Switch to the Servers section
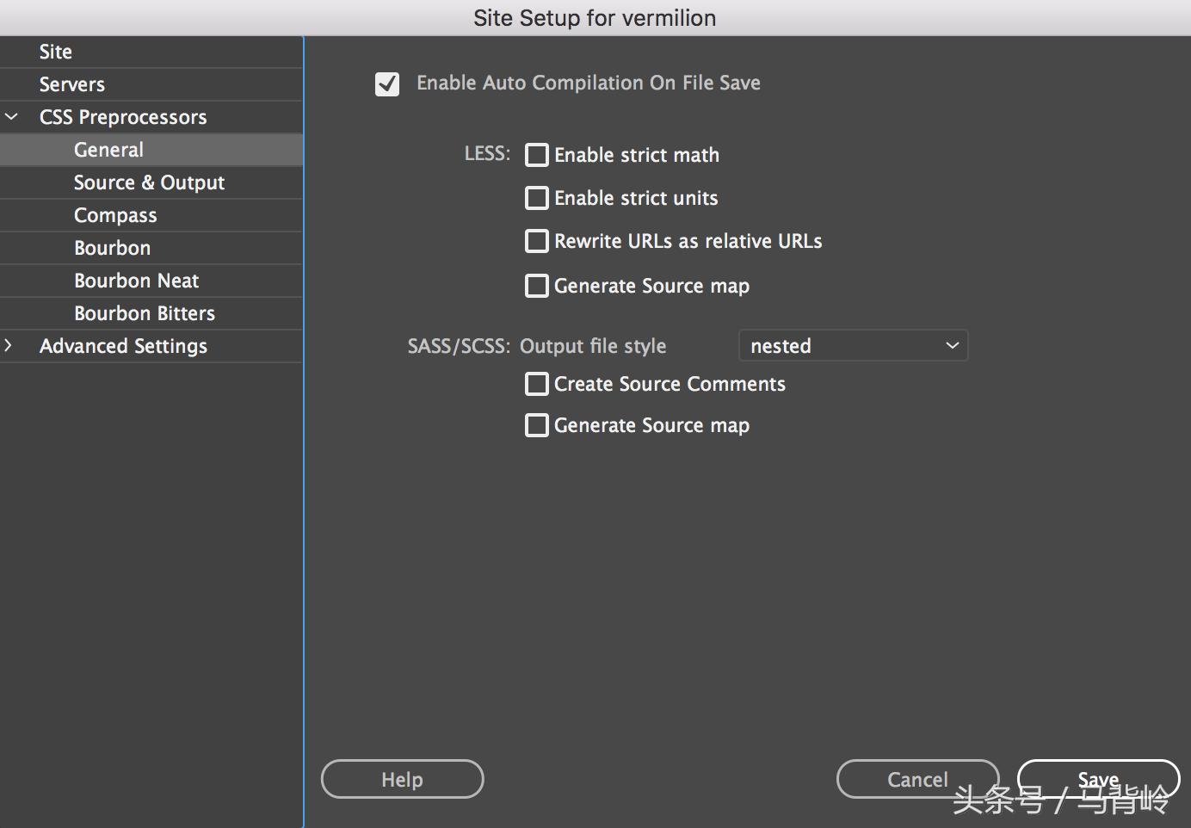Screen dimensions: 1191x828 coord(71,83)
